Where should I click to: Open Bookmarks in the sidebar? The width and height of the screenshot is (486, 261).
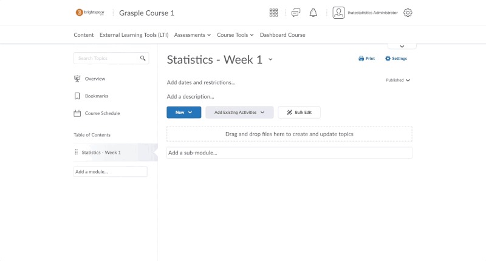[x=96, y=96]
